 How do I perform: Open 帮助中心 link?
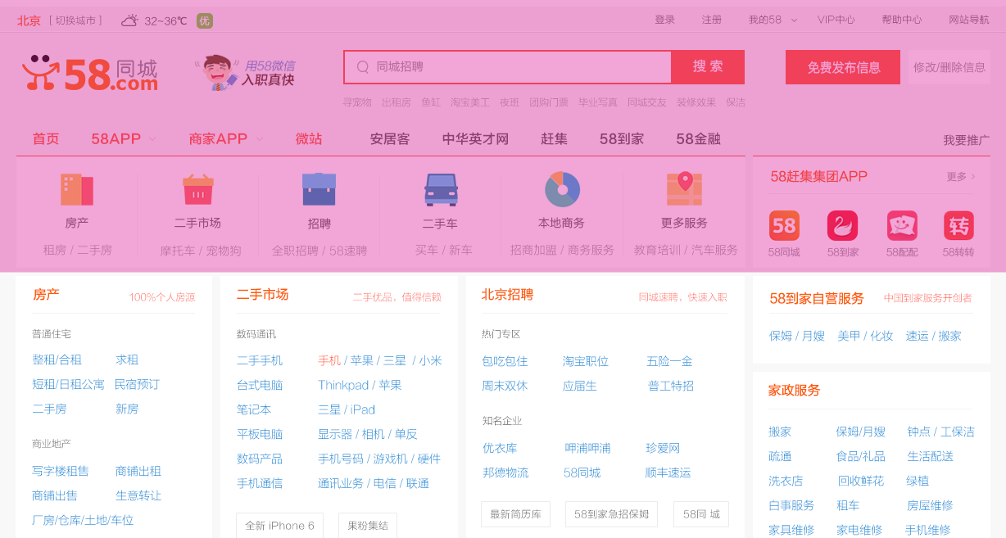pos(902,20)
